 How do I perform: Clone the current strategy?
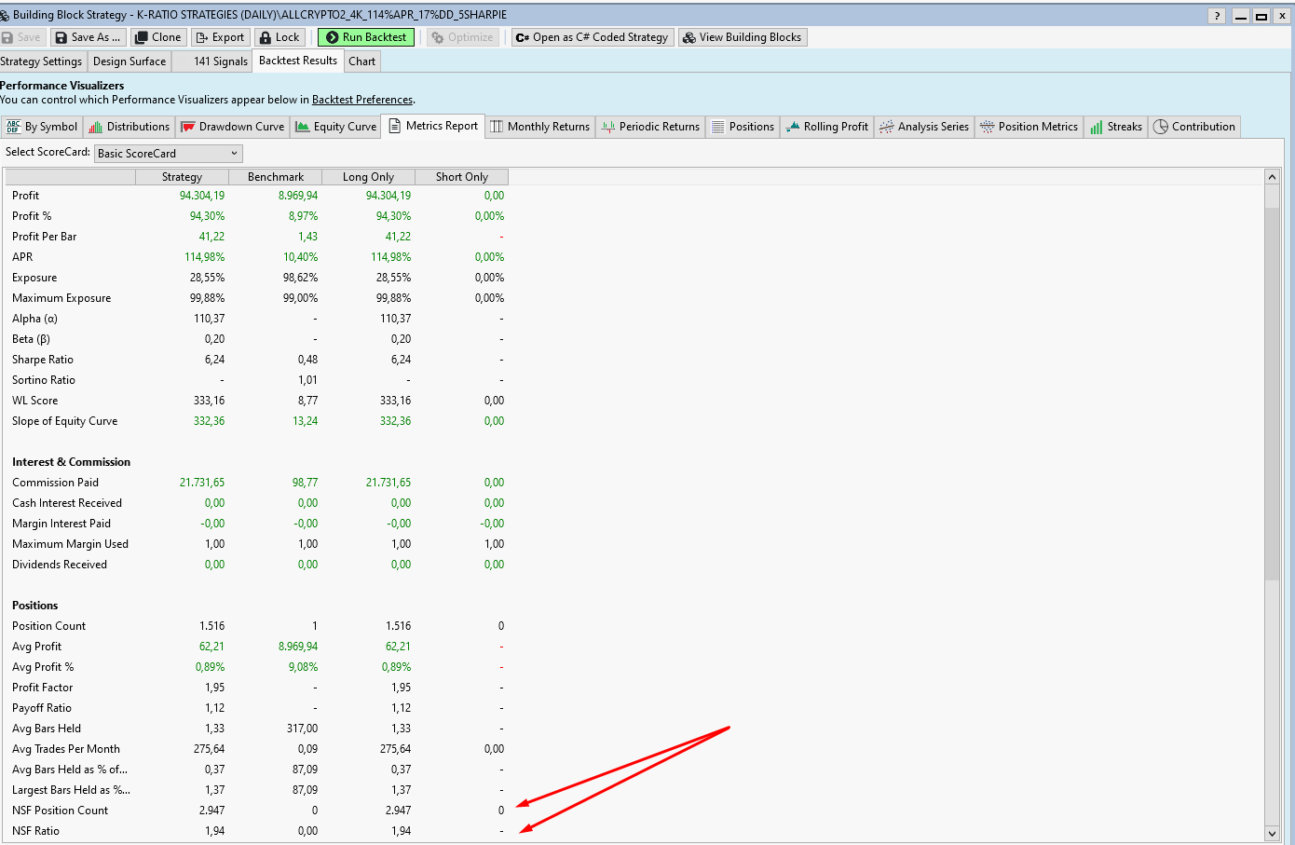(x=157, y=37)
